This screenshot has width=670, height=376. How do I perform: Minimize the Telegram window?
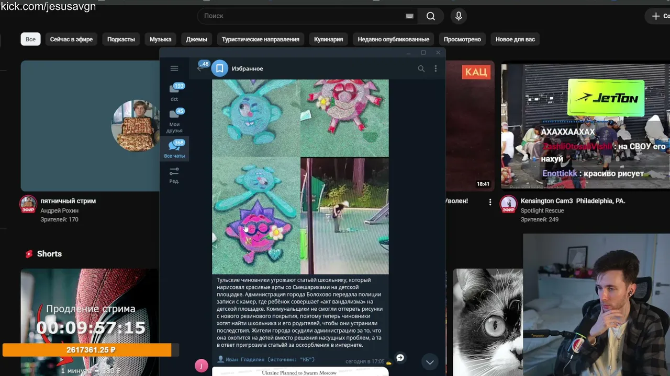(x=409, y=53)
